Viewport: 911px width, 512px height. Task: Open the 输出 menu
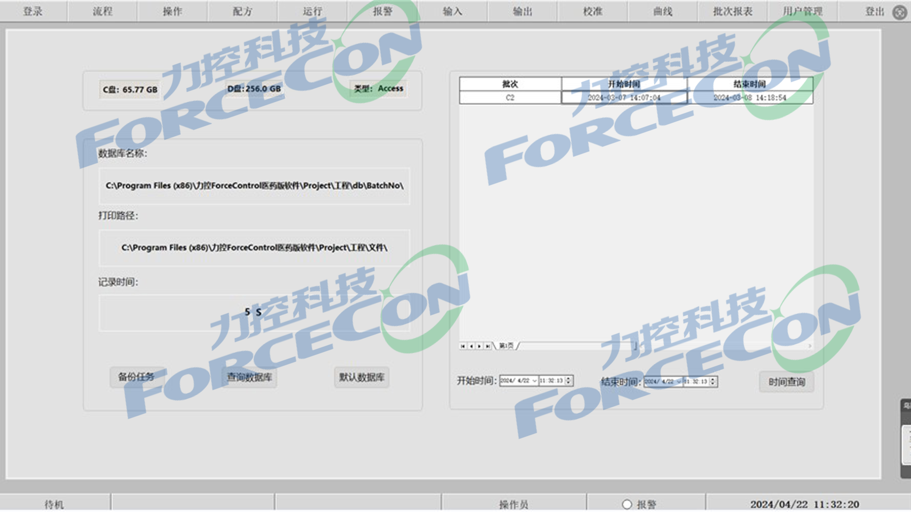(x=523, y=11)
